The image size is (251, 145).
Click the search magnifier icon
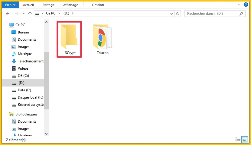[x=241, y=14]
